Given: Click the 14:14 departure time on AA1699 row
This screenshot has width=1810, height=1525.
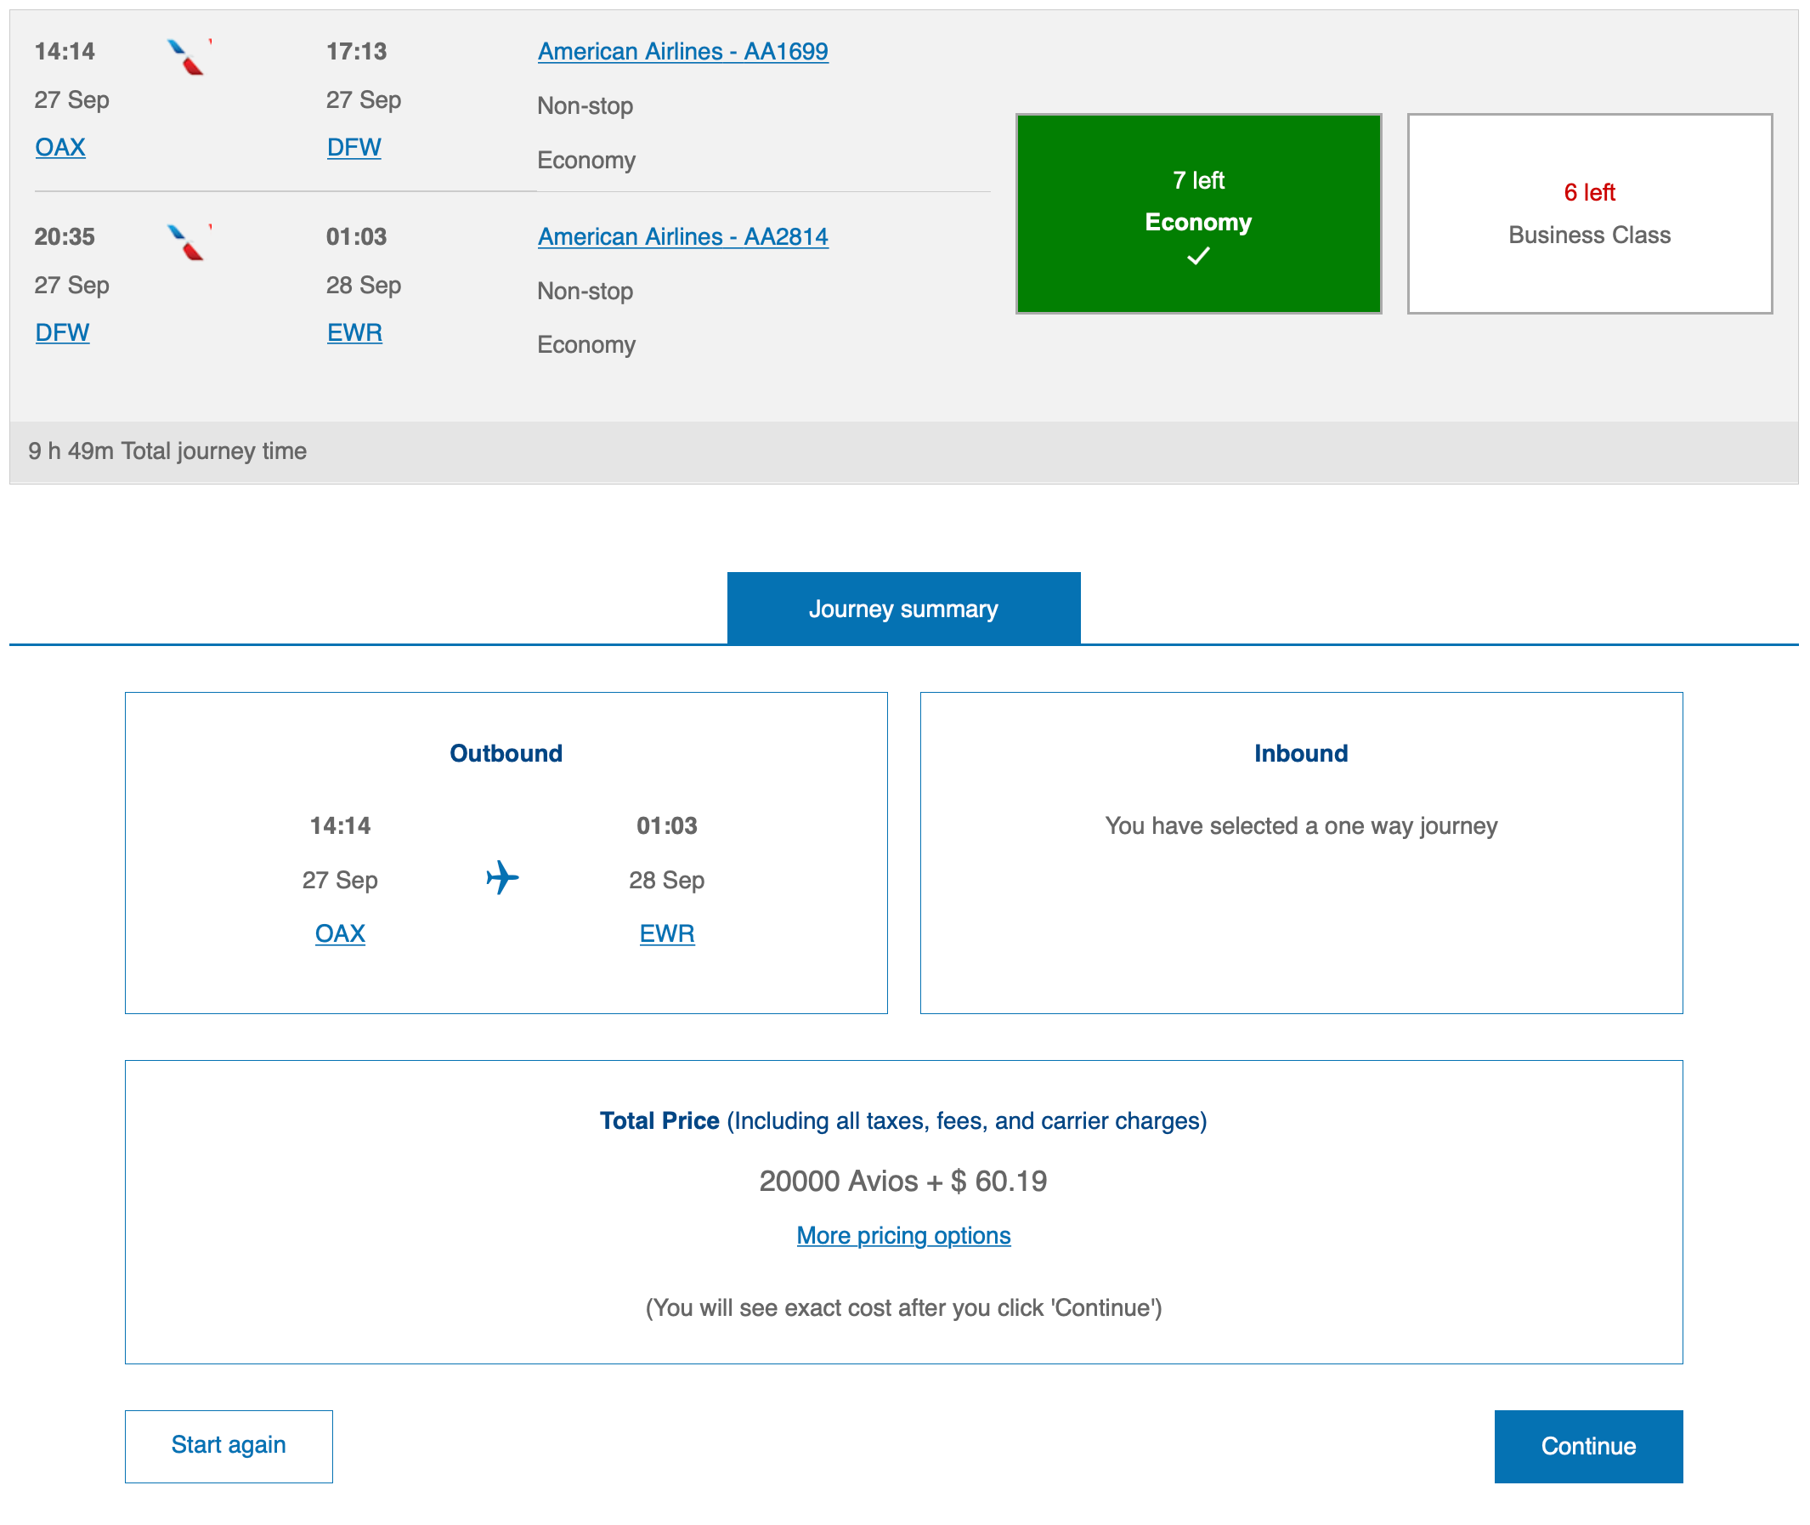Looking at the screenshot, I should 65,51.
